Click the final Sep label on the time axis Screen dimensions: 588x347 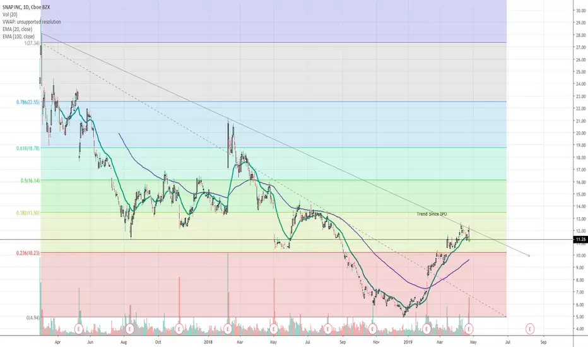coord(543,342)
